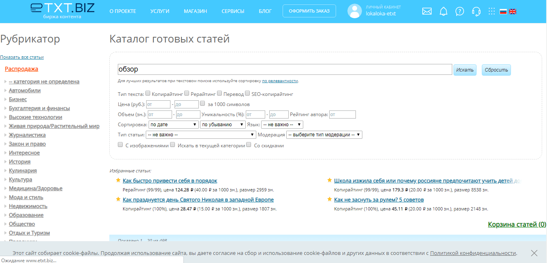Click the help question mark icon

click(x=460, y=11)
